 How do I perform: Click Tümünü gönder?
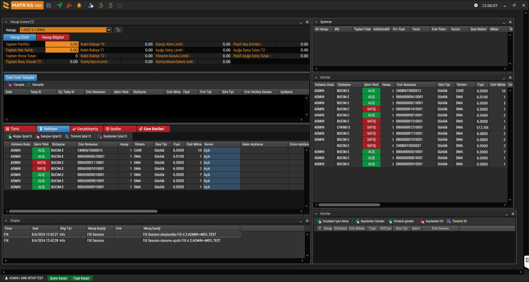coord(401,221)
